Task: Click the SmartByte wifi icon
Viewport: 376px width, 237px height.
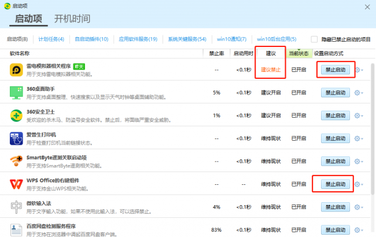Action: coord(16,161)
